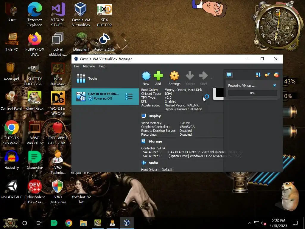Click the Internet Explorer Edge desktop icon

pyautogui.click(x=35, y=15)
